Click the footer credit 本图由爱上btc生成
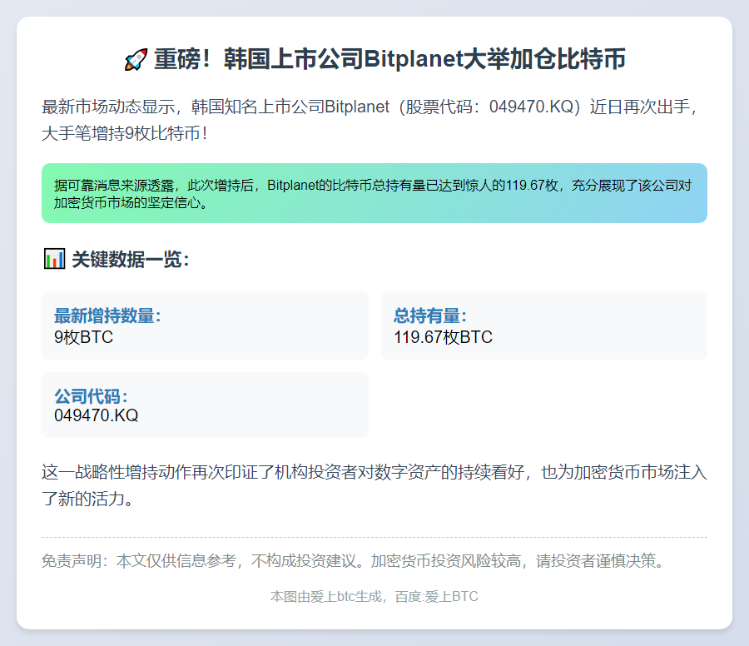The image size is (749, 646). click(374, 596)
